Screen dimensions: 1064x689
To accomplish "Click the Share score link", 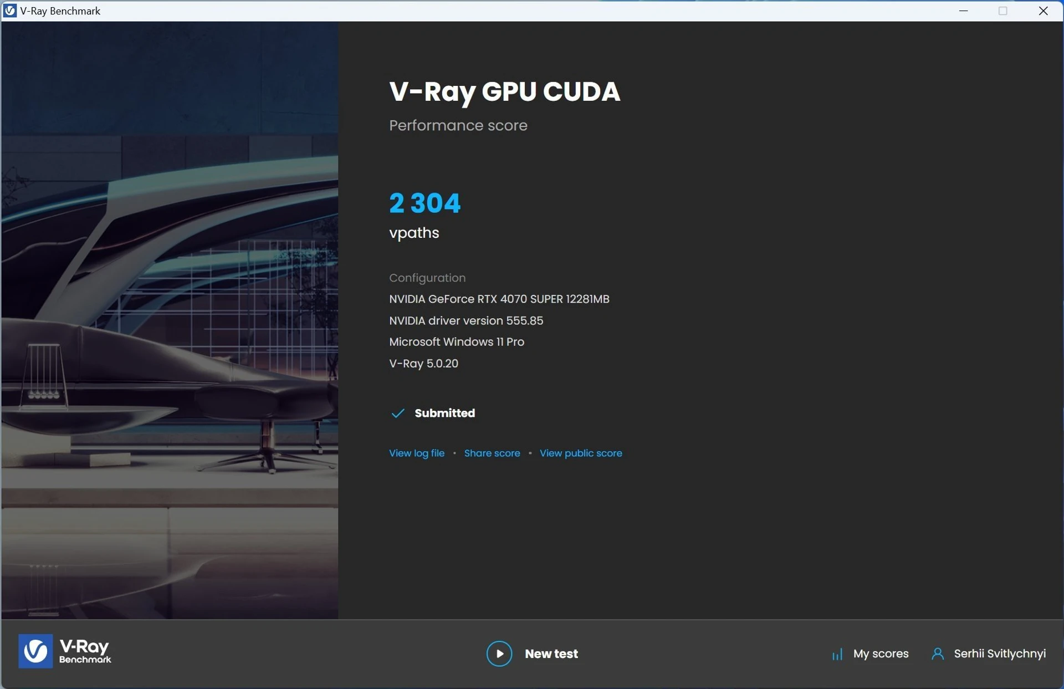I will point(492,453).
